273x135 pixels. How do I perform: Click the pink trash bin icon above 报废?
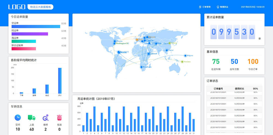[x=59, y=118]
